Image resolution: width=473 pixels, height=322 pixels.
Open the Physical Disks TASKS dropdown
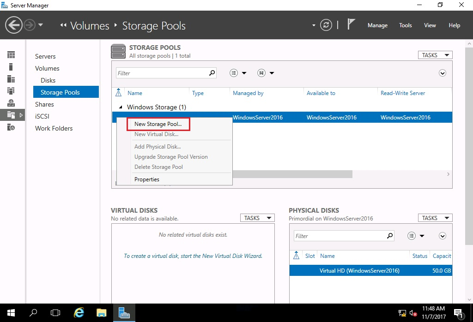click(435, 218)
